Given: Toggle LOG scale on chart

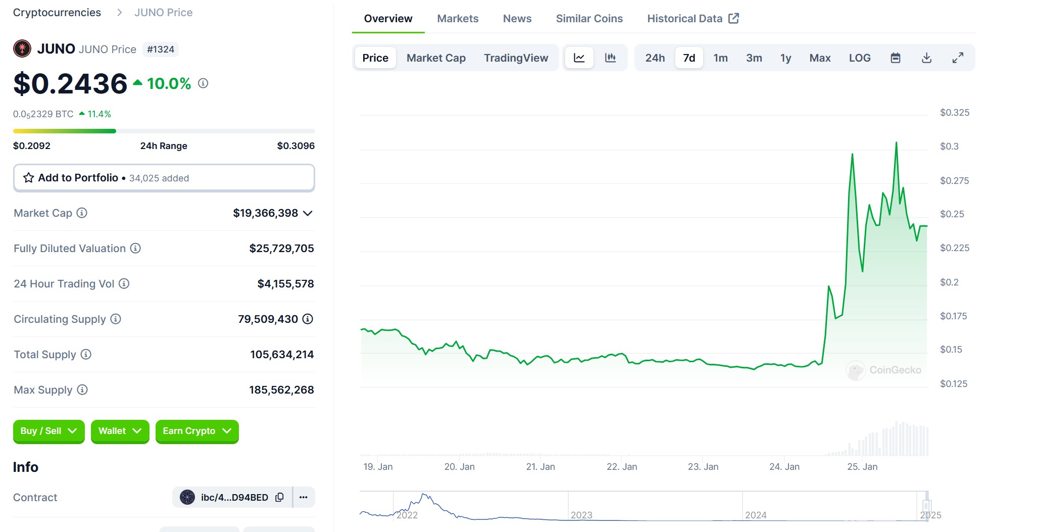Looking at the screenshot, I should [860, 58].
